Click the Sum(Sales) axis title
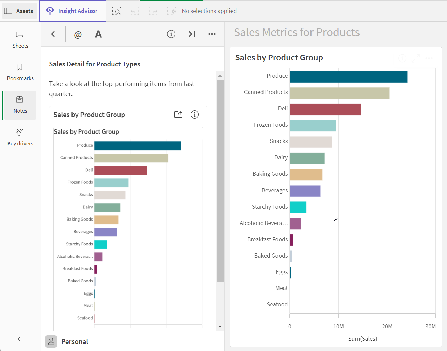 pyautogui.click(x=363, y=339)
